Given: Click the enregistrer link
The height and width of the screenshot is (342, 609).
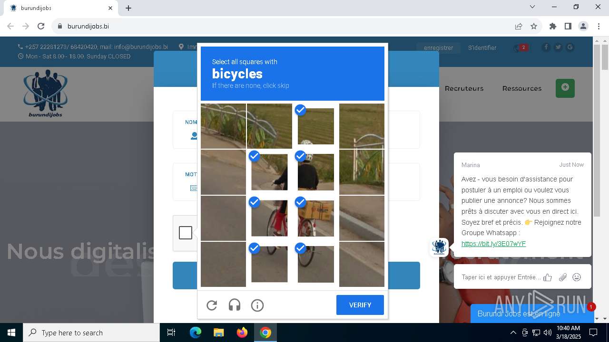Looking at the screenshot, I should pos(439,47).
